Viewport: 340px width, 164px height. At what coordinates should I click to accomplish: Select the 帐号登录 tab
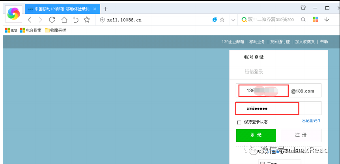[254, 57]
